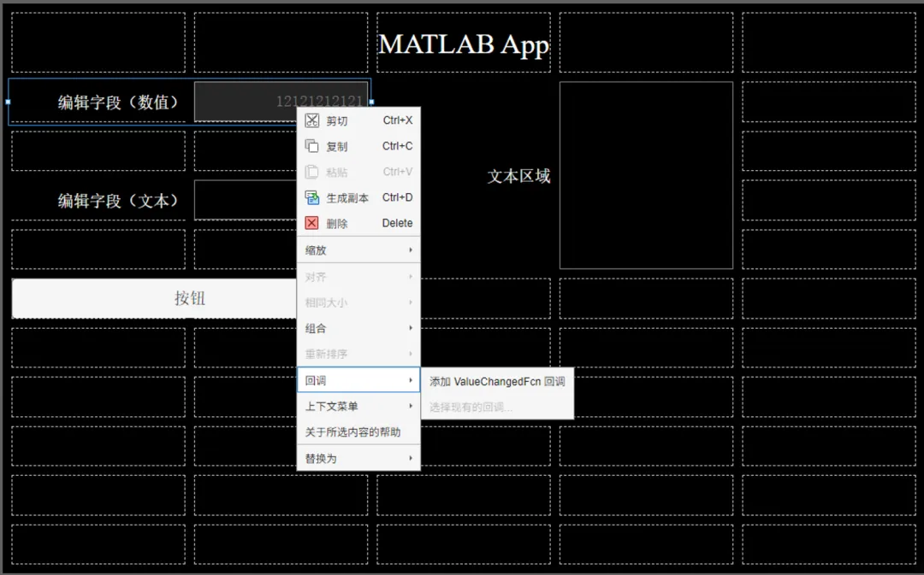Screen dimensions: 924x575
Task: Open the 关于所选内容的帮助 item
Action: point(358,432)
